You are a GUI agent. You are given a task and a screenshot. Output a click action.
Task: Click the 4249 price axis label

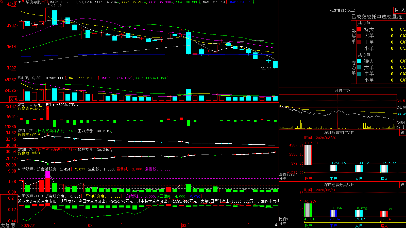[x=11, y=4]
